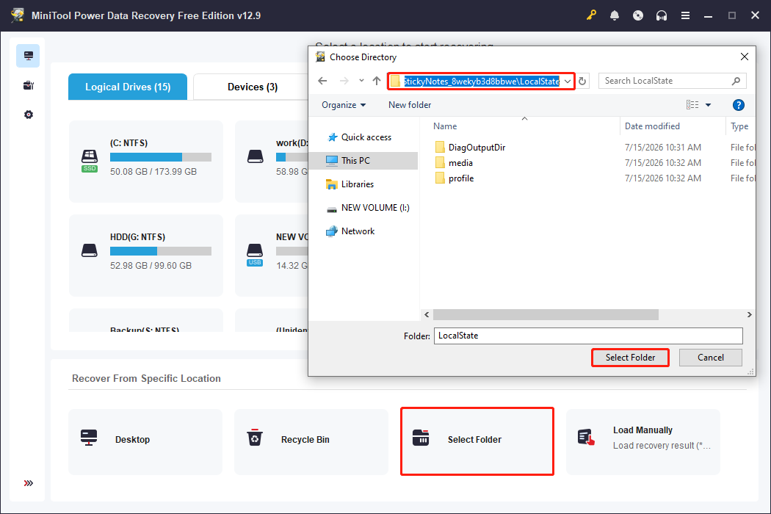Image resolution: width=771 pixels, height=514 pixels.
Task: Open the Organize dropdown menu
Action: (344, 105)
